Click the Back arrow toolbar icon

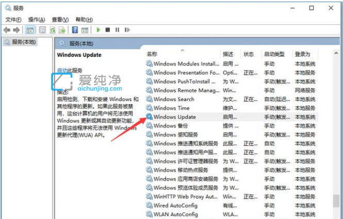[7, 30]
